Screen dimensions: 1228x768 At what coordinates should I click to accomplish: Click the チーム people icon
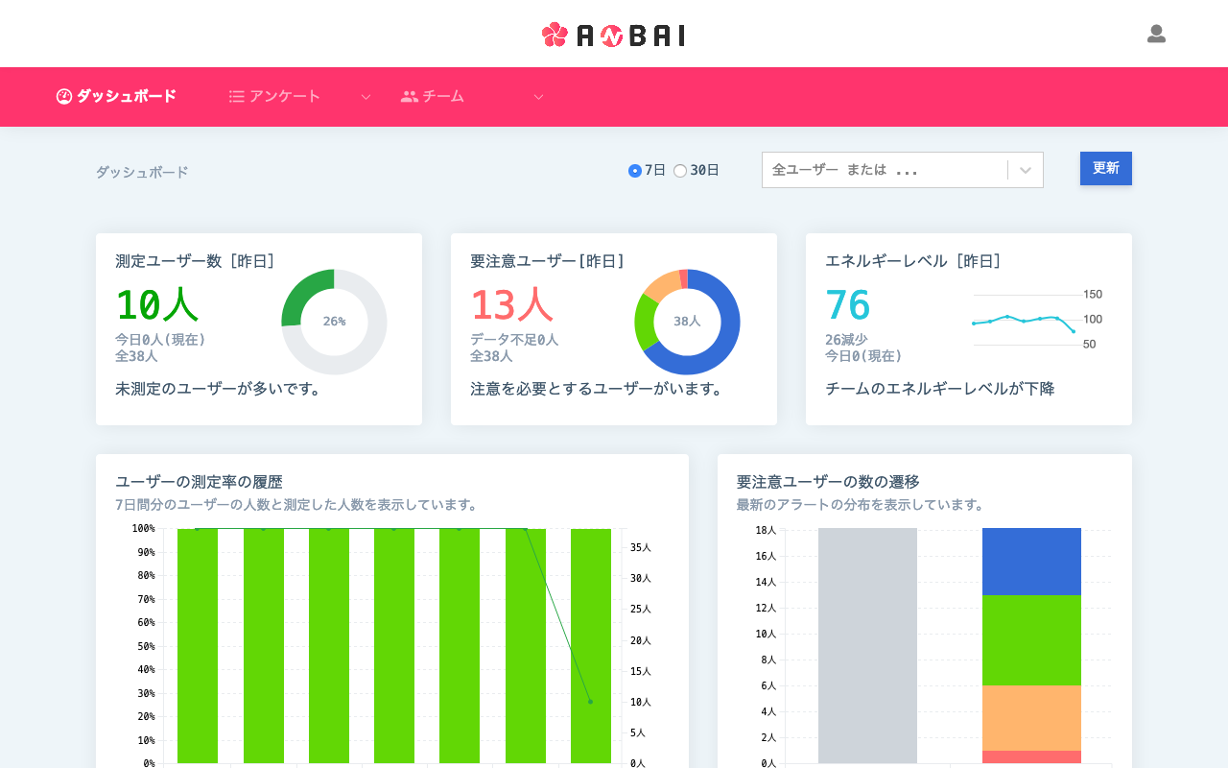410,96
